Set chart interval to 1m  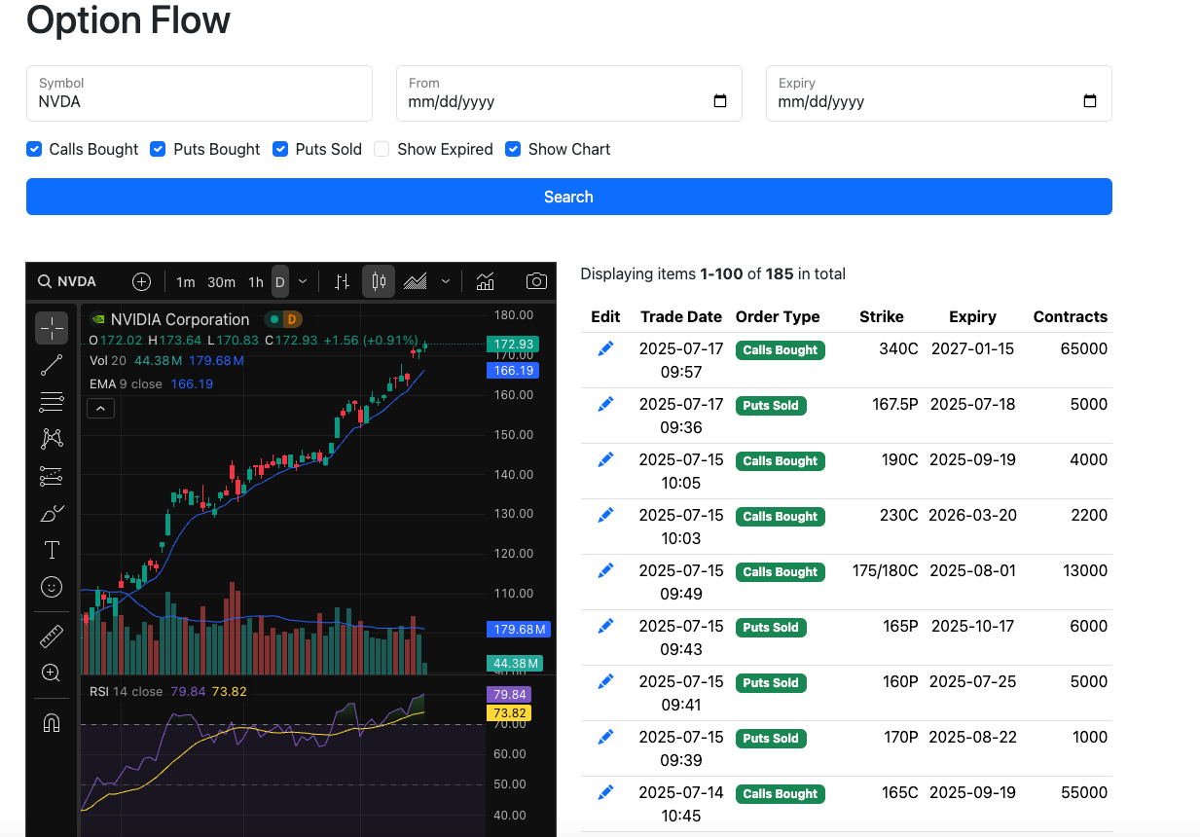coord(185,282)
